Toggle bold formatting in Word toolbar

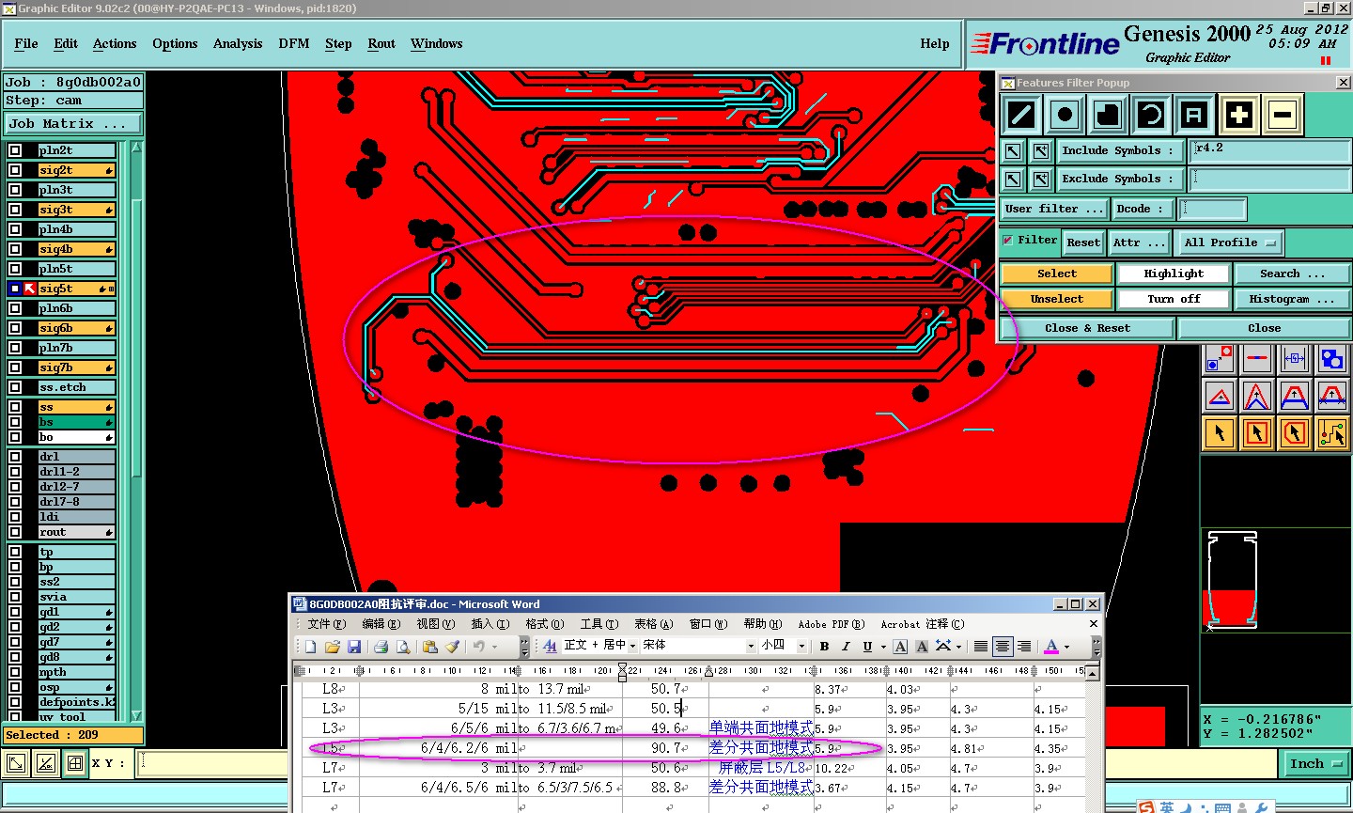(x=824, y=647)
